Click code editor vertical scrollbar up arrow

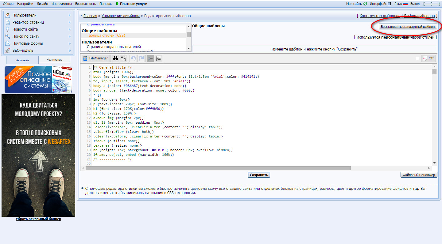(434, 67)
